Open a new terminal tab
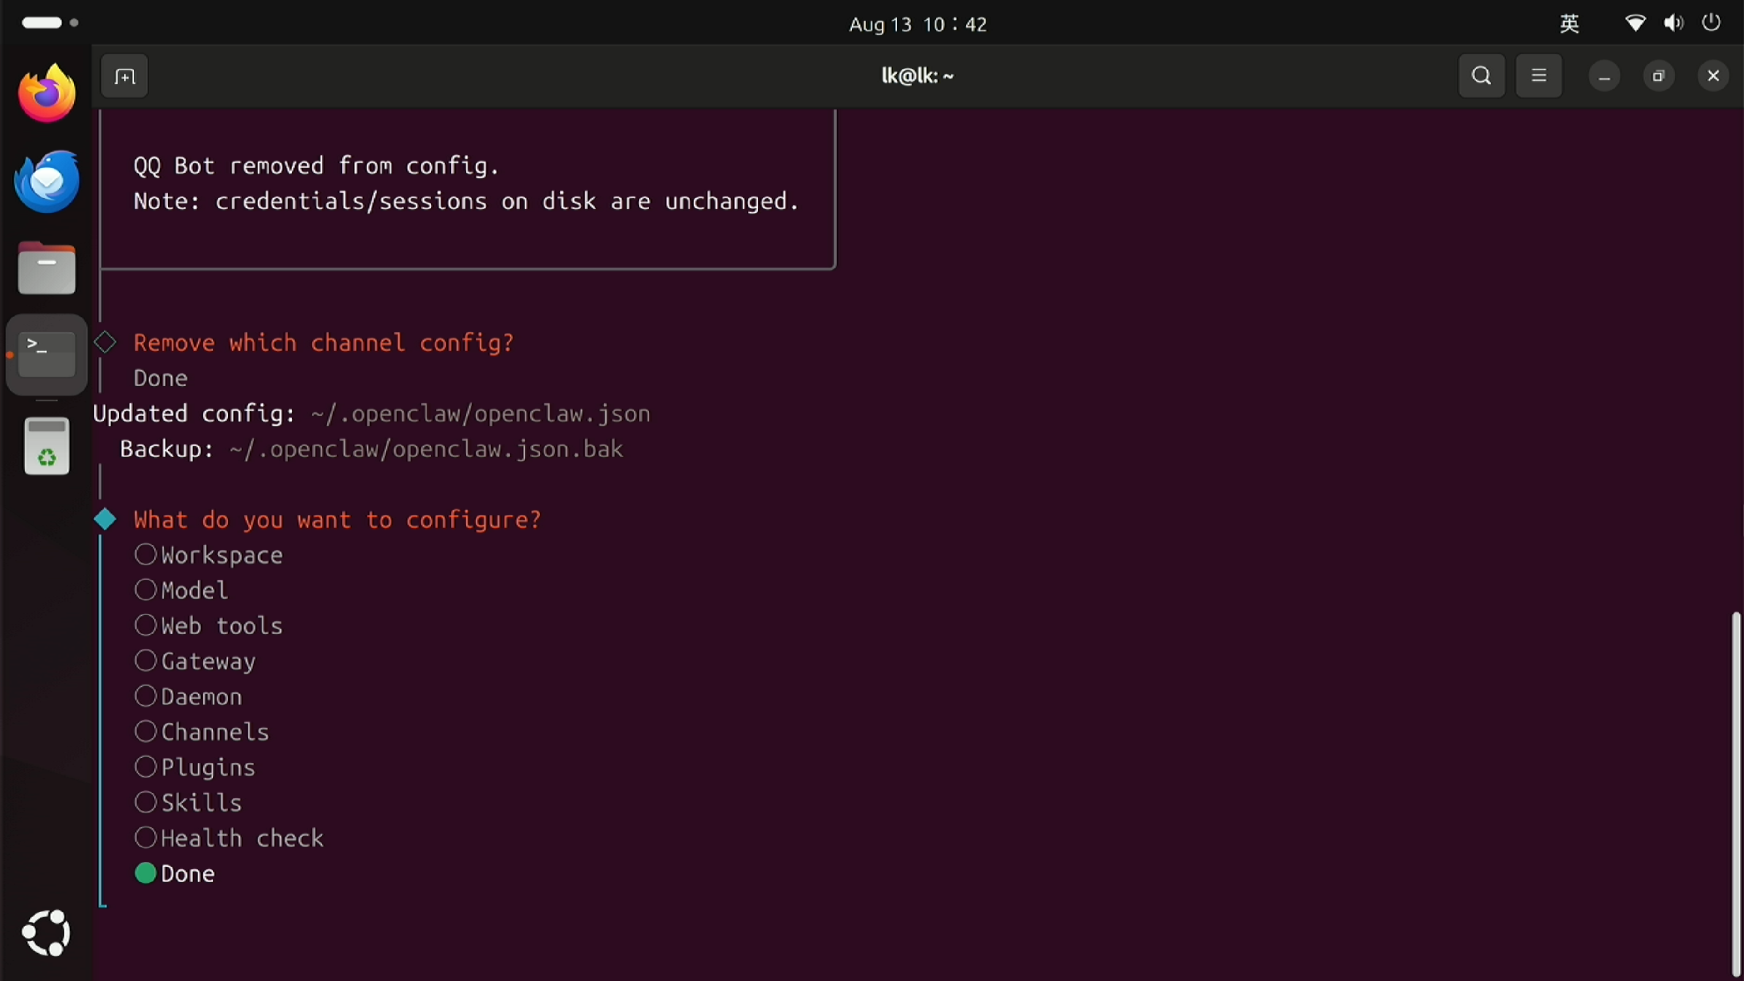Image resolution: width=1744 pixels, height=981 pixels. click(x=124, y=76)
